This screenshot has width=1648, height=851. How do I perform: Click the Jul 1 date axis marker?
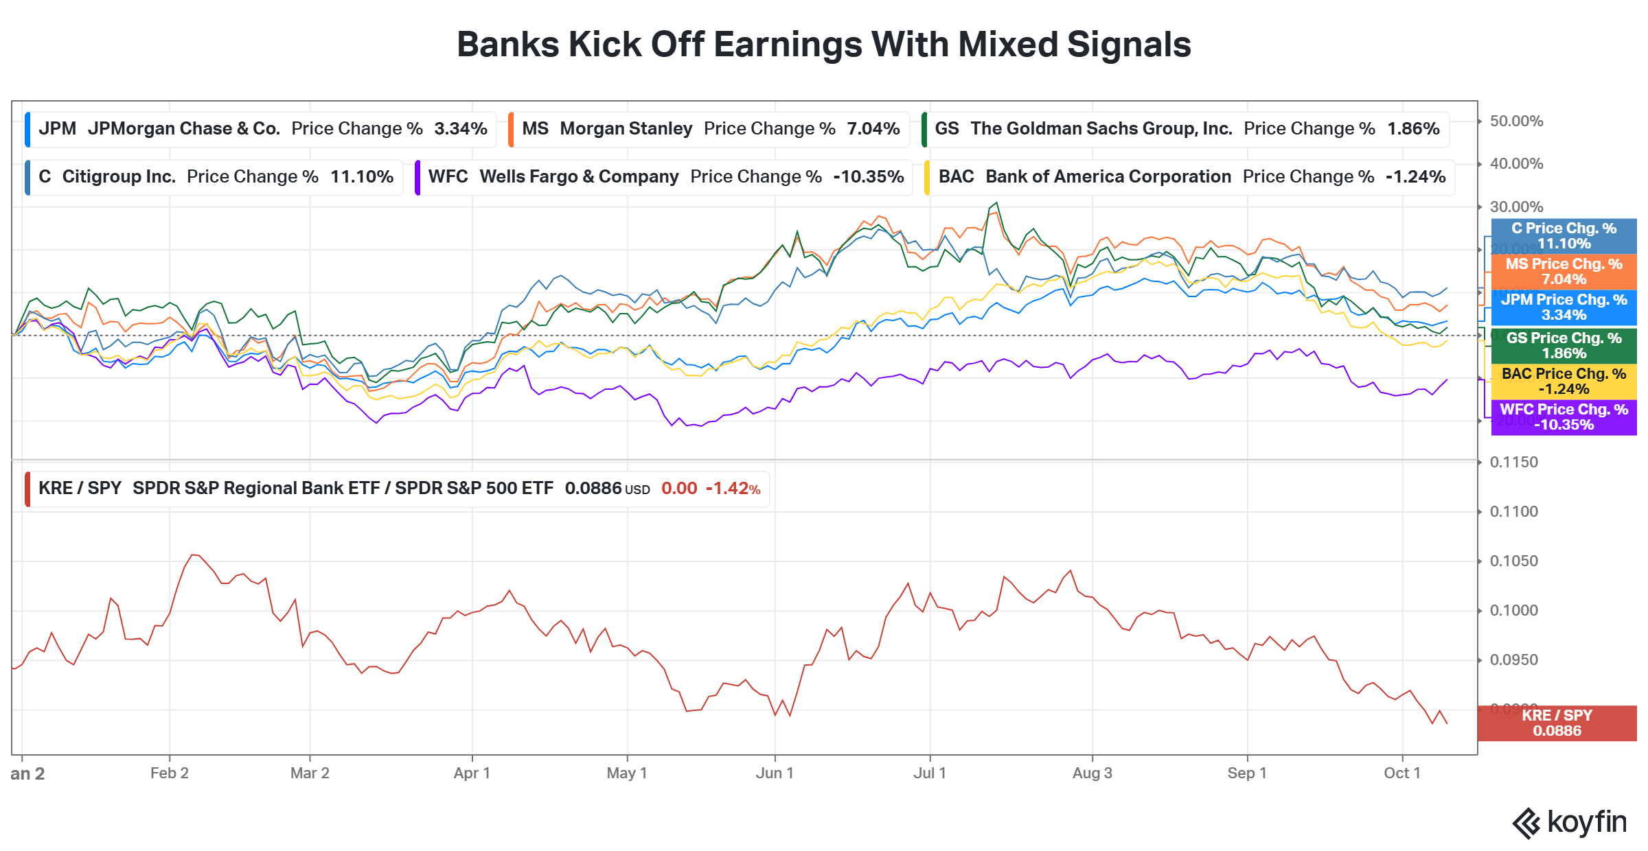(x=930, y=773)
